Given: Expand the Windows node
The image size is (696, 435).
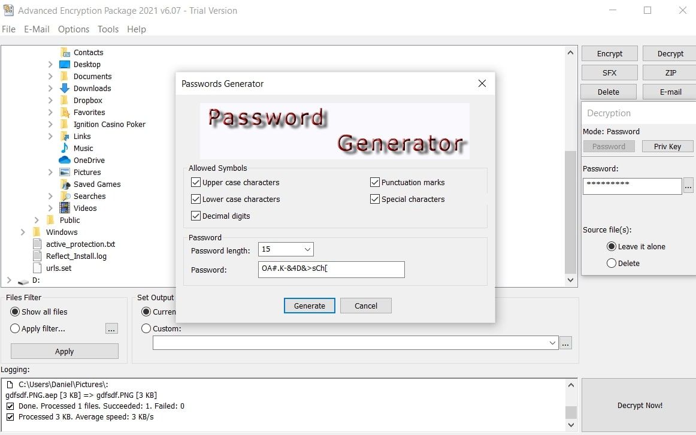Looking at the screenshot, I should pos(23,232).
